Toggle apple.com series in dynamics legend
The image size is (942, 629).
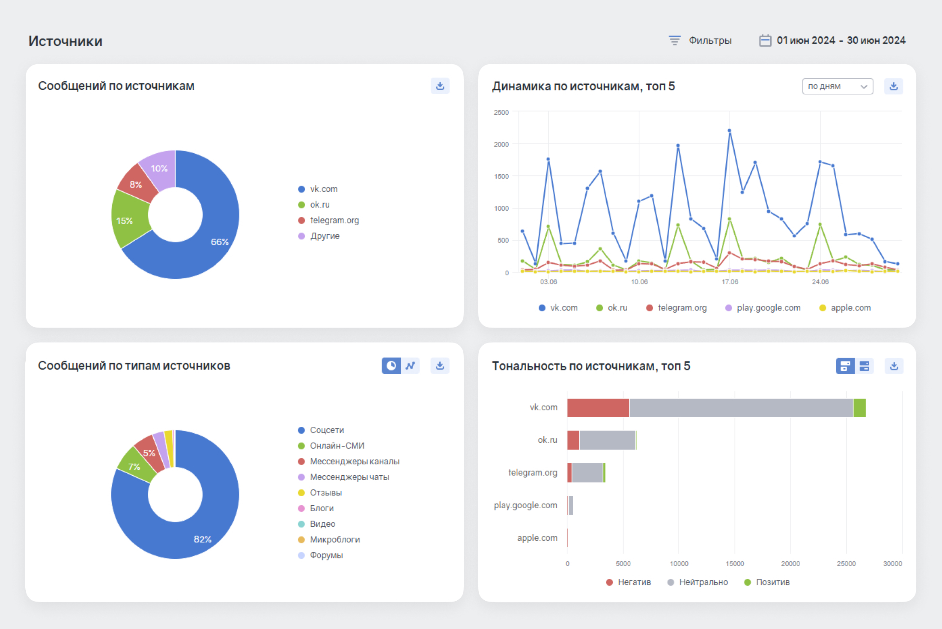pyautogui.click(x=845, y=308)
